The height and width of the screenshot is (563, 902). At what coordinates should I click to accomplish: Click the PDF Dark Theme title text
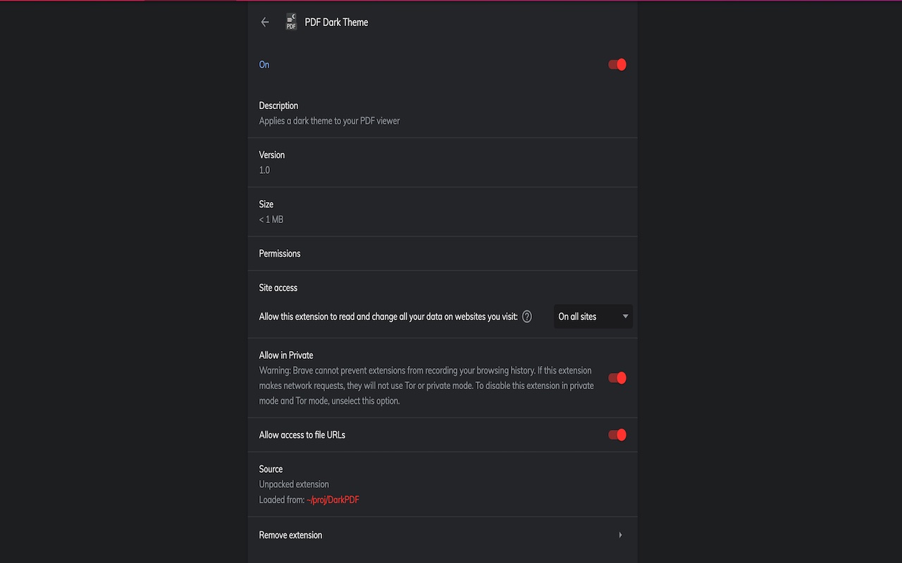(x=336, y=22)
